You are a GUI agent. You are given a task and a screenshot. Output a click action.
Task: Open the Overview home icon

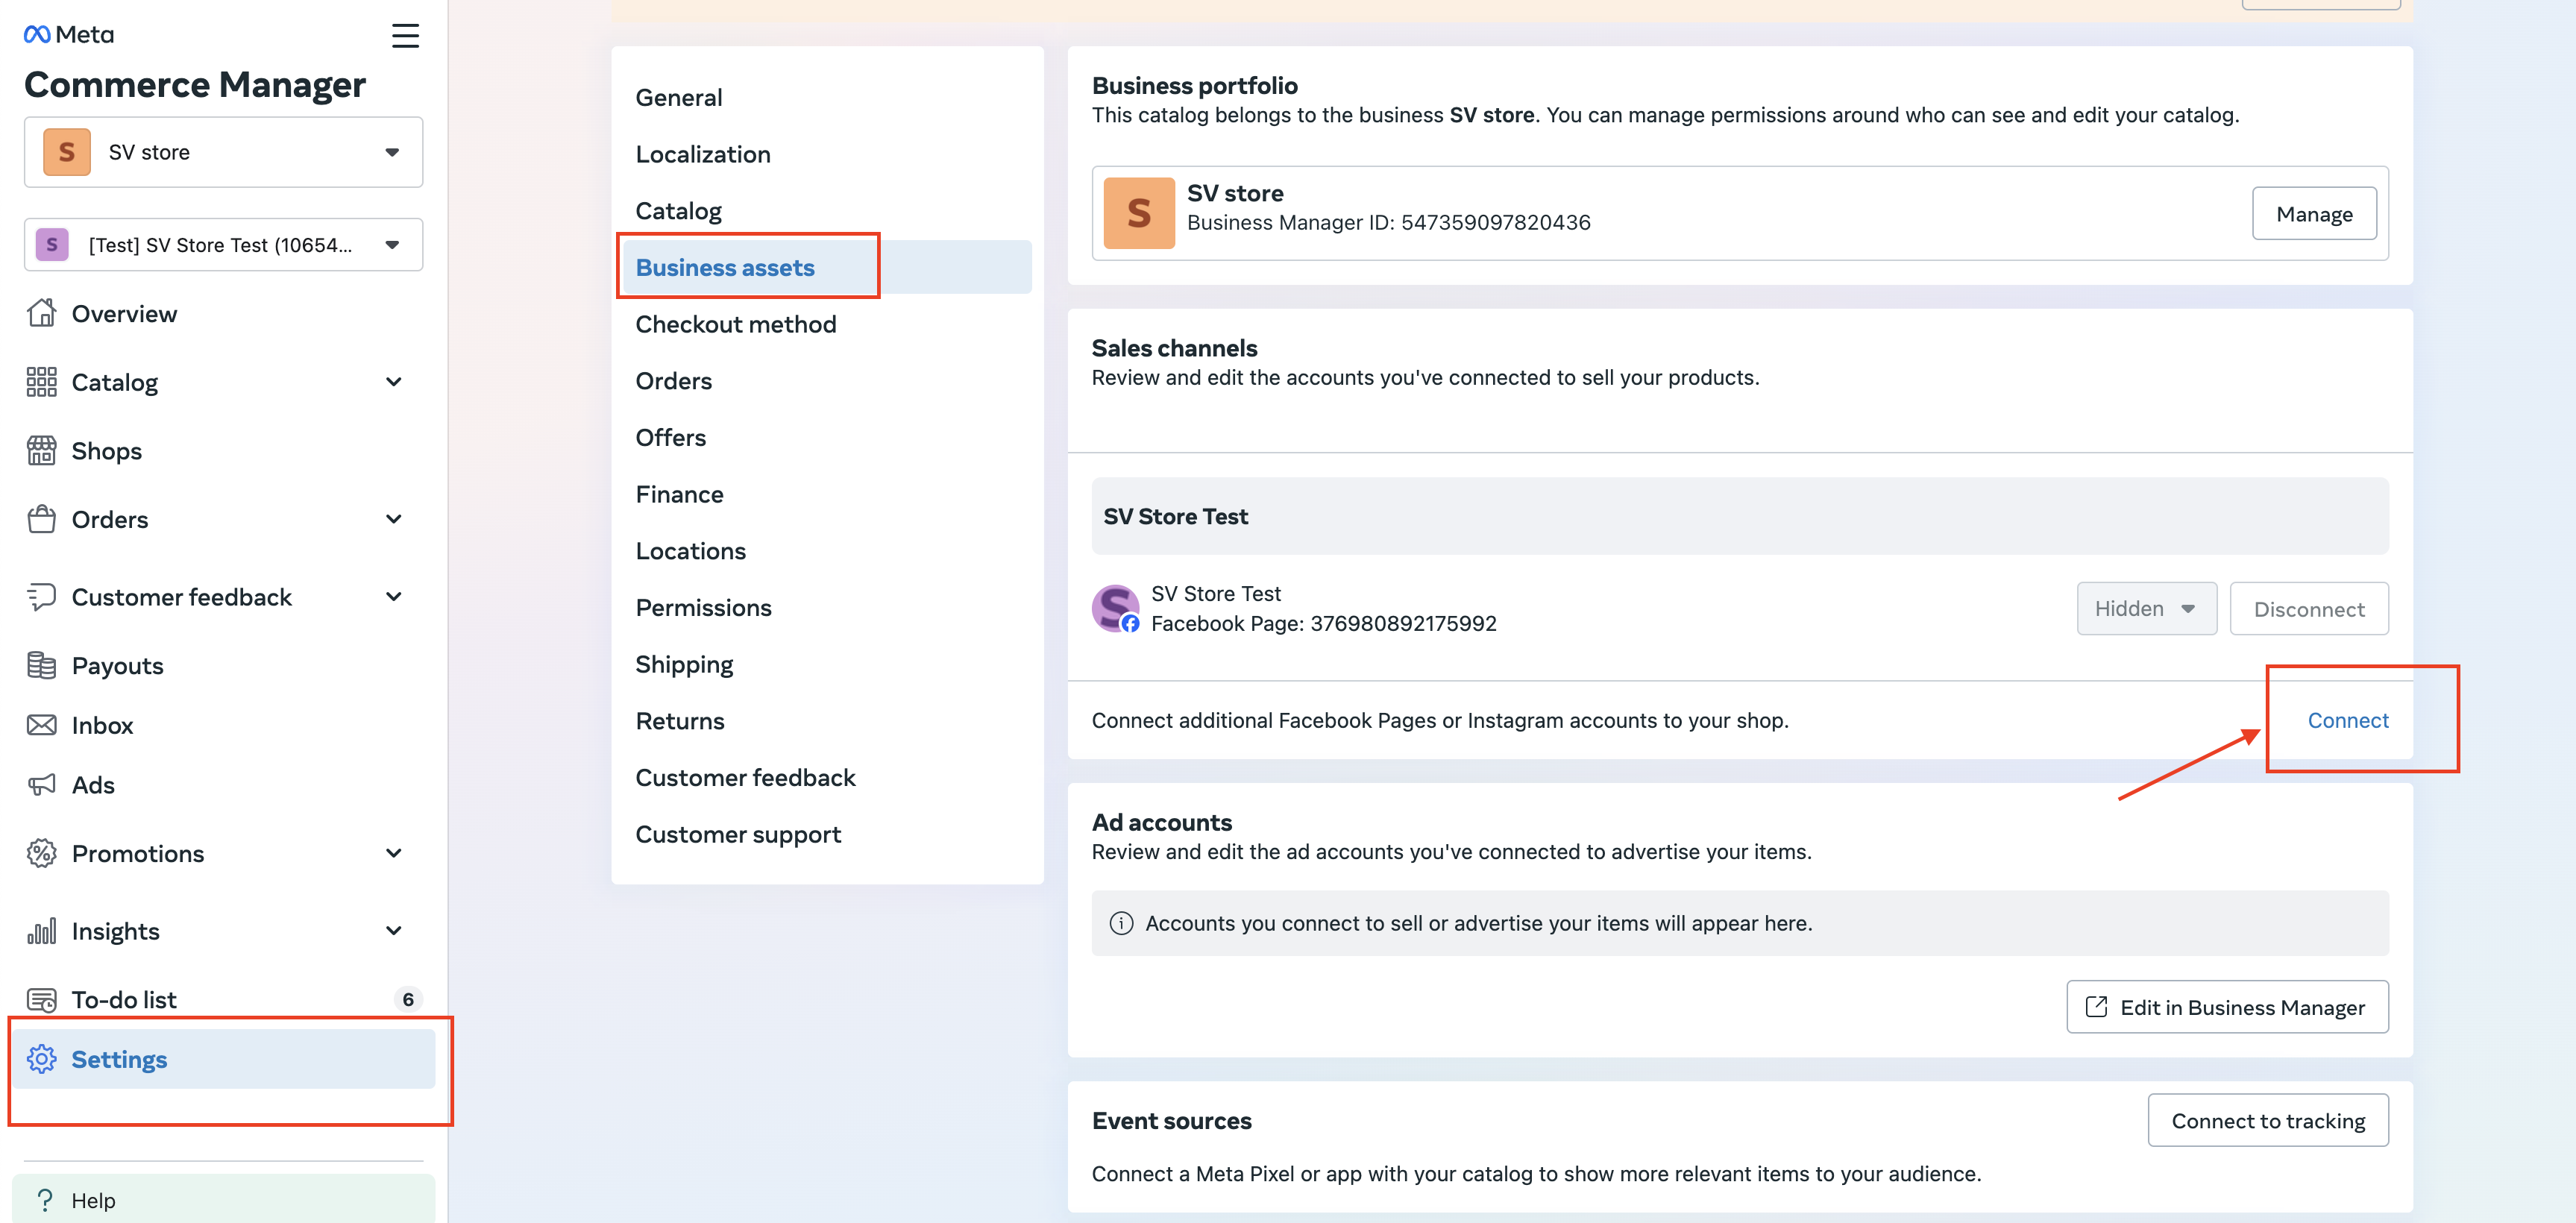tap(41, 313)
